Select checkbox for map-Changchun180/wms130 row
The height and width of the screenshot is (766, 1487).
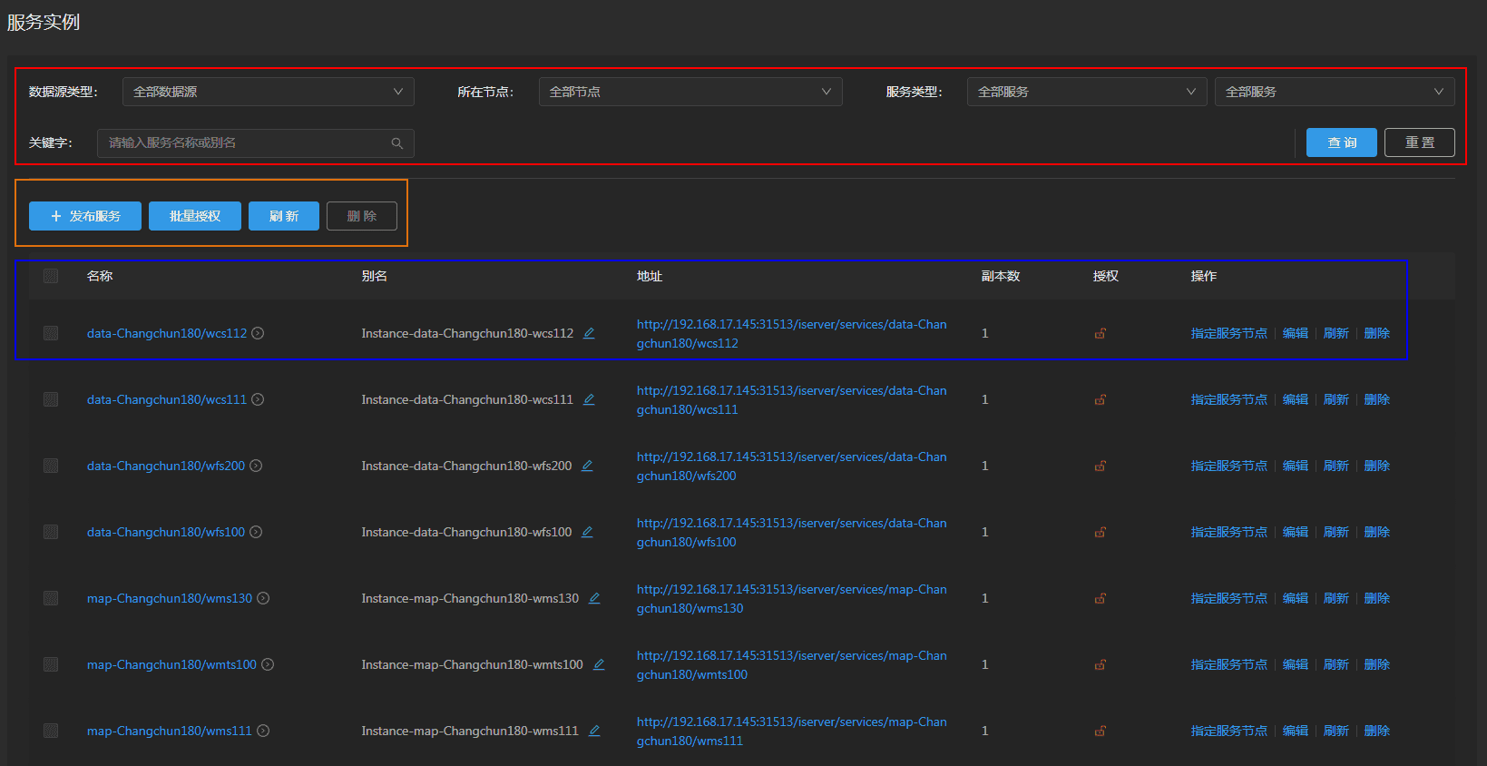(51, 598)
